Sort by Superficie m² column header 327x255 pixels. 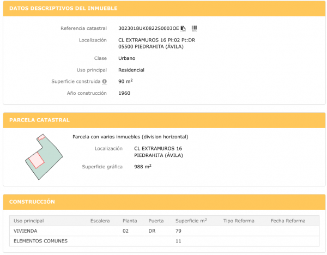pyautogui.click(x=191, y=221)
